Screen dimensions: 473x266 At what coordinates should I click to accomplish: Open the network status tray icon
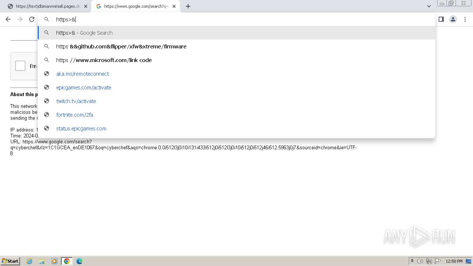[x=429, y=261]
